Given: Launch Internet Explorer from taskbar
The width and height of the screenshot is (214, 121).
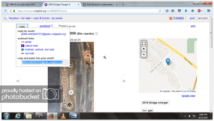Looking at the screenshot, I should [x=18, y=116].
